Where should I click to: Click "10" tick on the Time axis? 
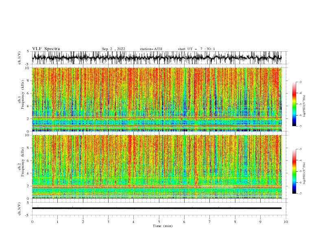tap(286, 222)
